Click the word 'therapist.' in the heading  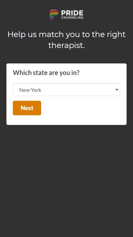pos(66,45)
